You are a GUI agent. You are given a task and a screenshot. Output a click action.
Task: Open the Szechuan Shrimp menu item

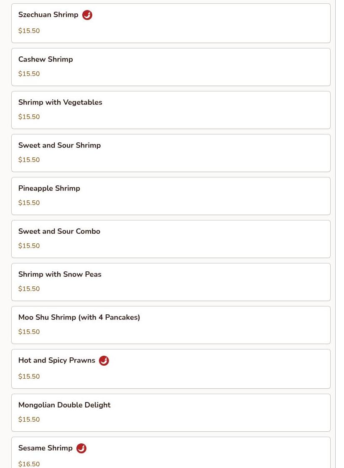pos(171,23)
